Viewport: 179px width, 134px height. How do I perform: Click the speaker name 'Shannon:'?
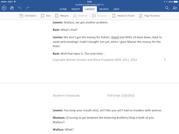pos(59,118)
